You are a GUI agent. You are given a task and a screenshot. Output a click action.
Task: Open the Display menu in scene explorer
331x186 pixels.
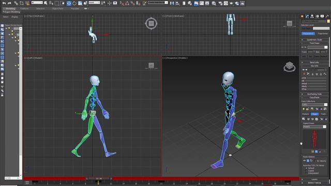click(14, 17)
